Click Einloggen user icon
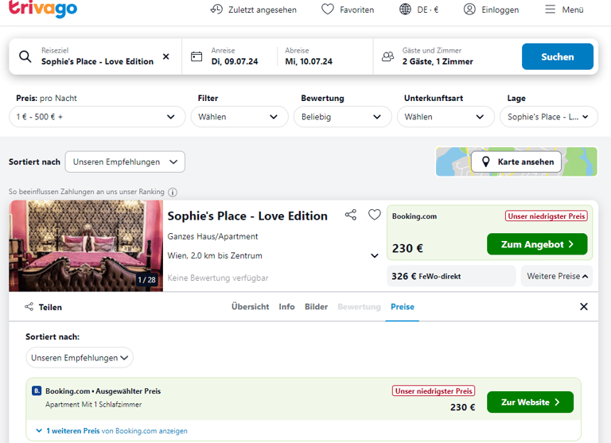 click(x=469, y=10)
